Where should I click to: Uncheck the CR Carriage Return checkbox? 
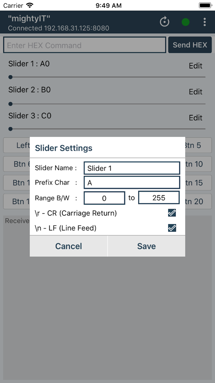(172, 212)
